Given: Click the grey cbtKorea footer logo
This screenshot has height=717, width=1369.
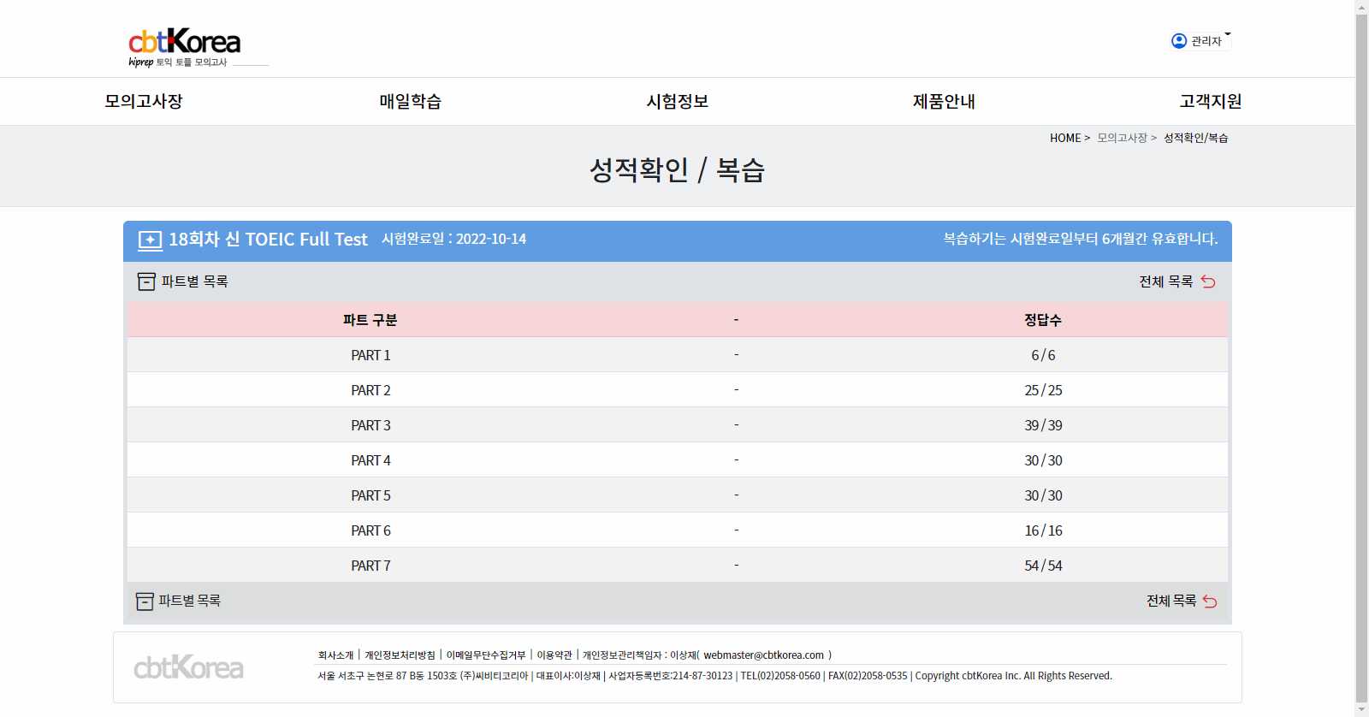Looking at the screenshot, I should click(188, 667).
